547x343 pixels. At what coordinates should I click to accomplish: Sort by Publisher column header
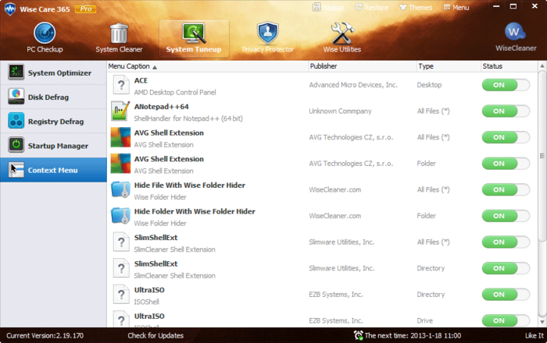tap(362, 66)
